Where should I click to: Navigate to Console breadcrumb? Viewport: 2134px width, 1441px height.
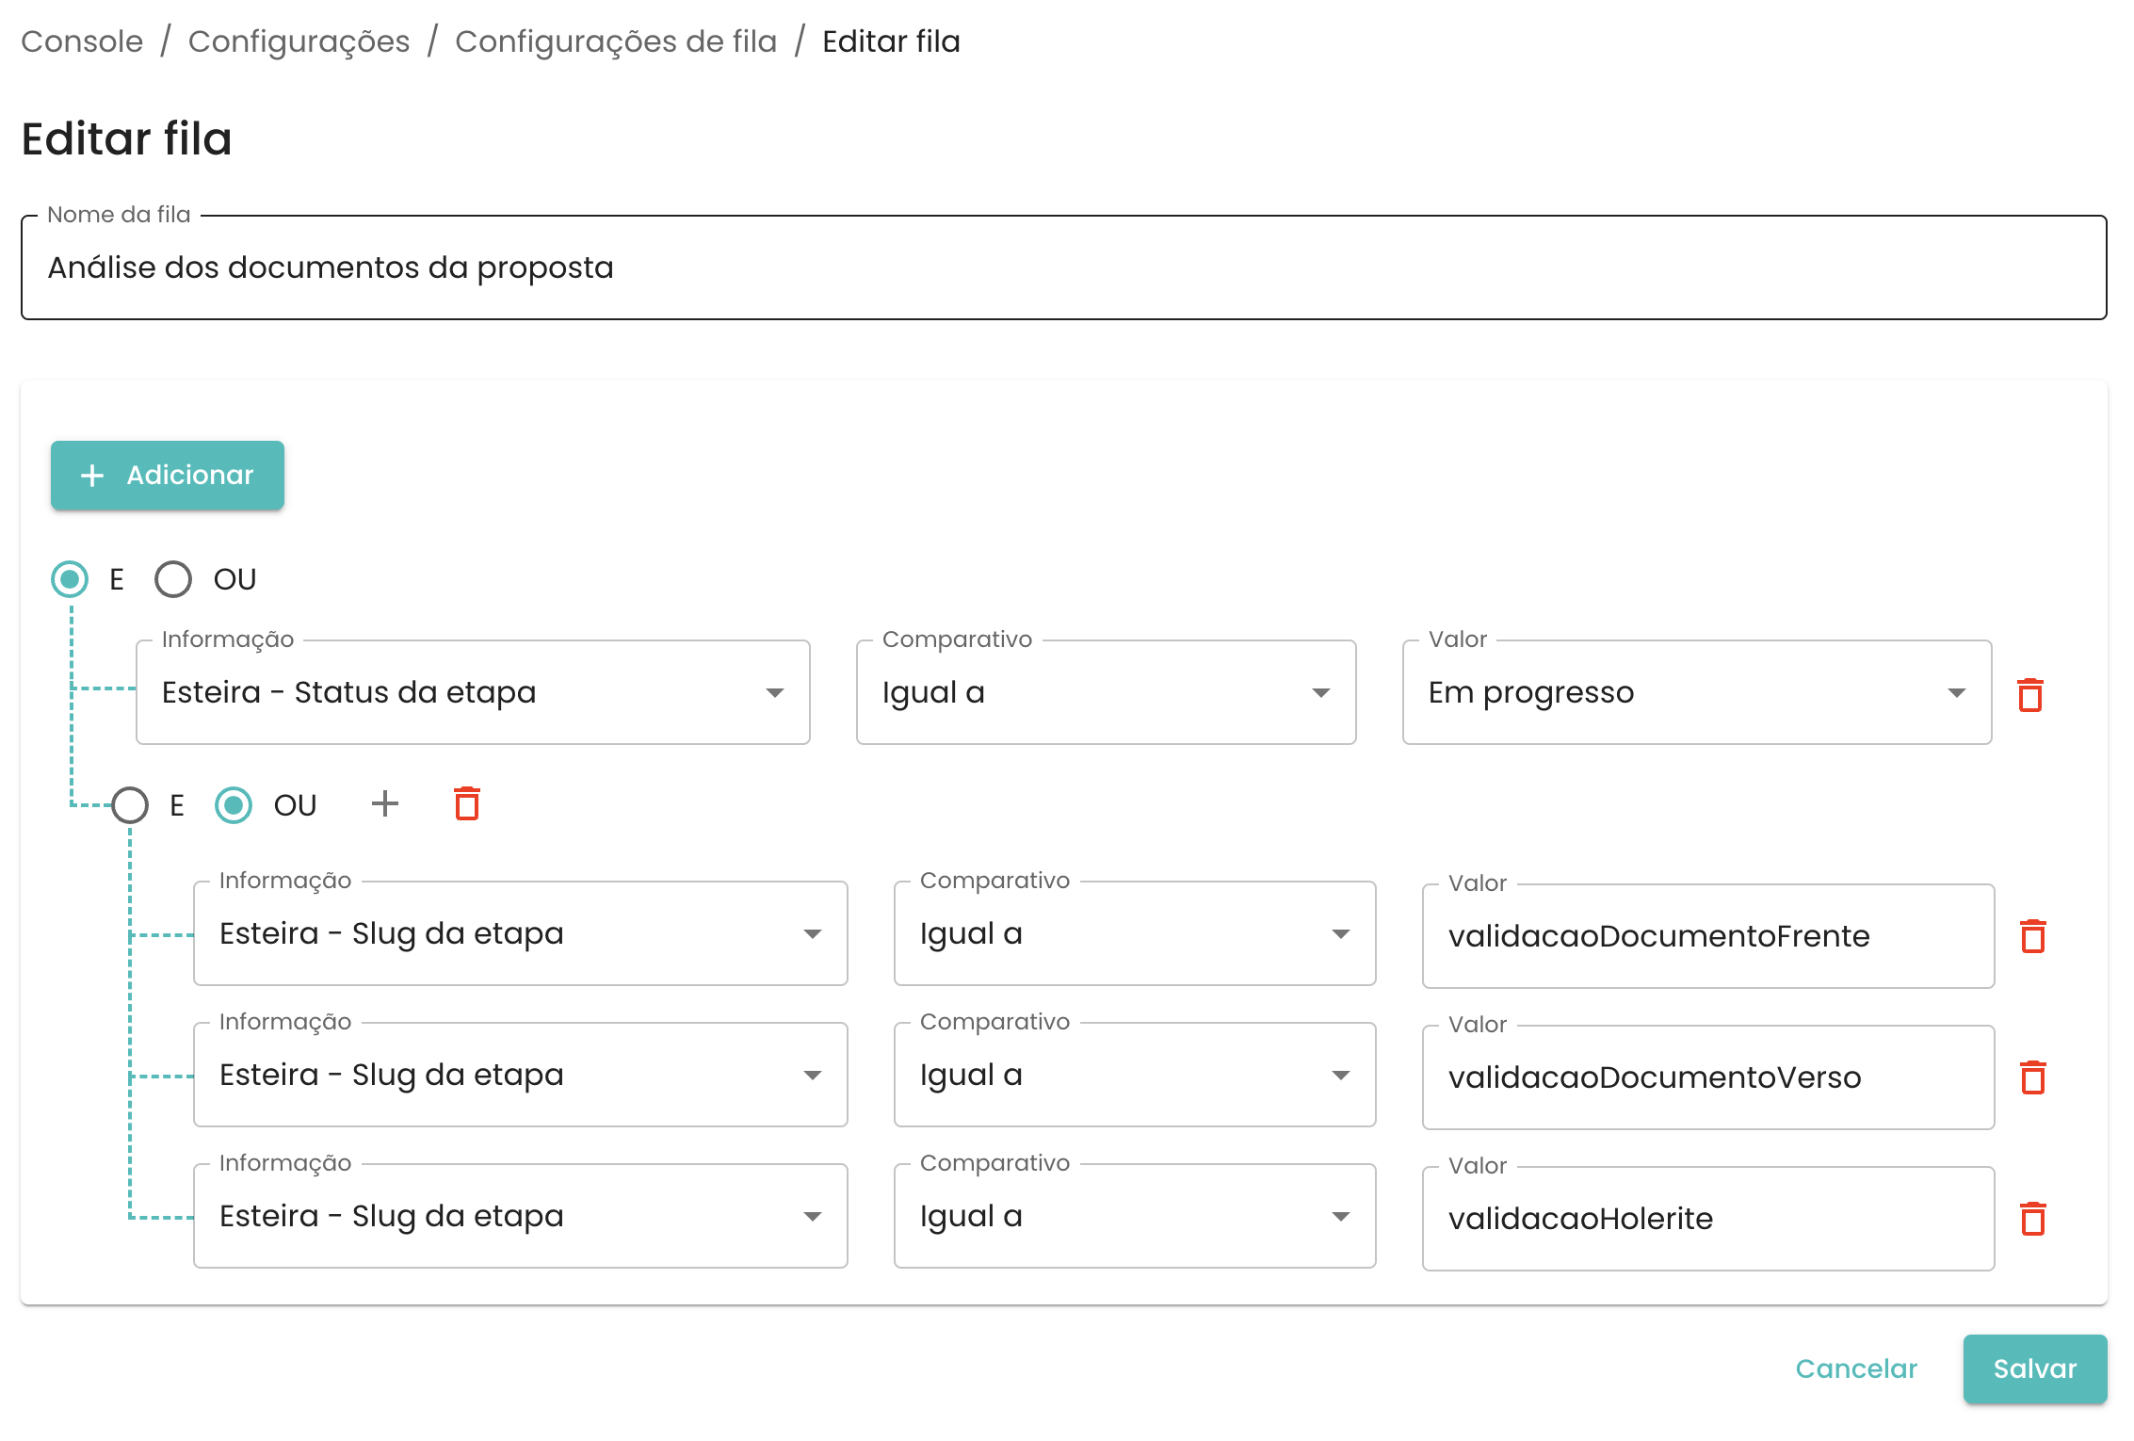82,41
